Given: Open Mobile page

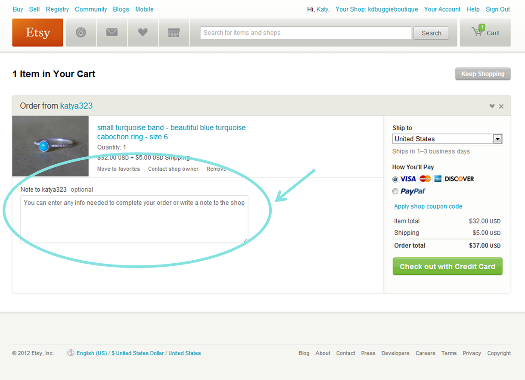Looking at the screenshot, I should point(144,9).
